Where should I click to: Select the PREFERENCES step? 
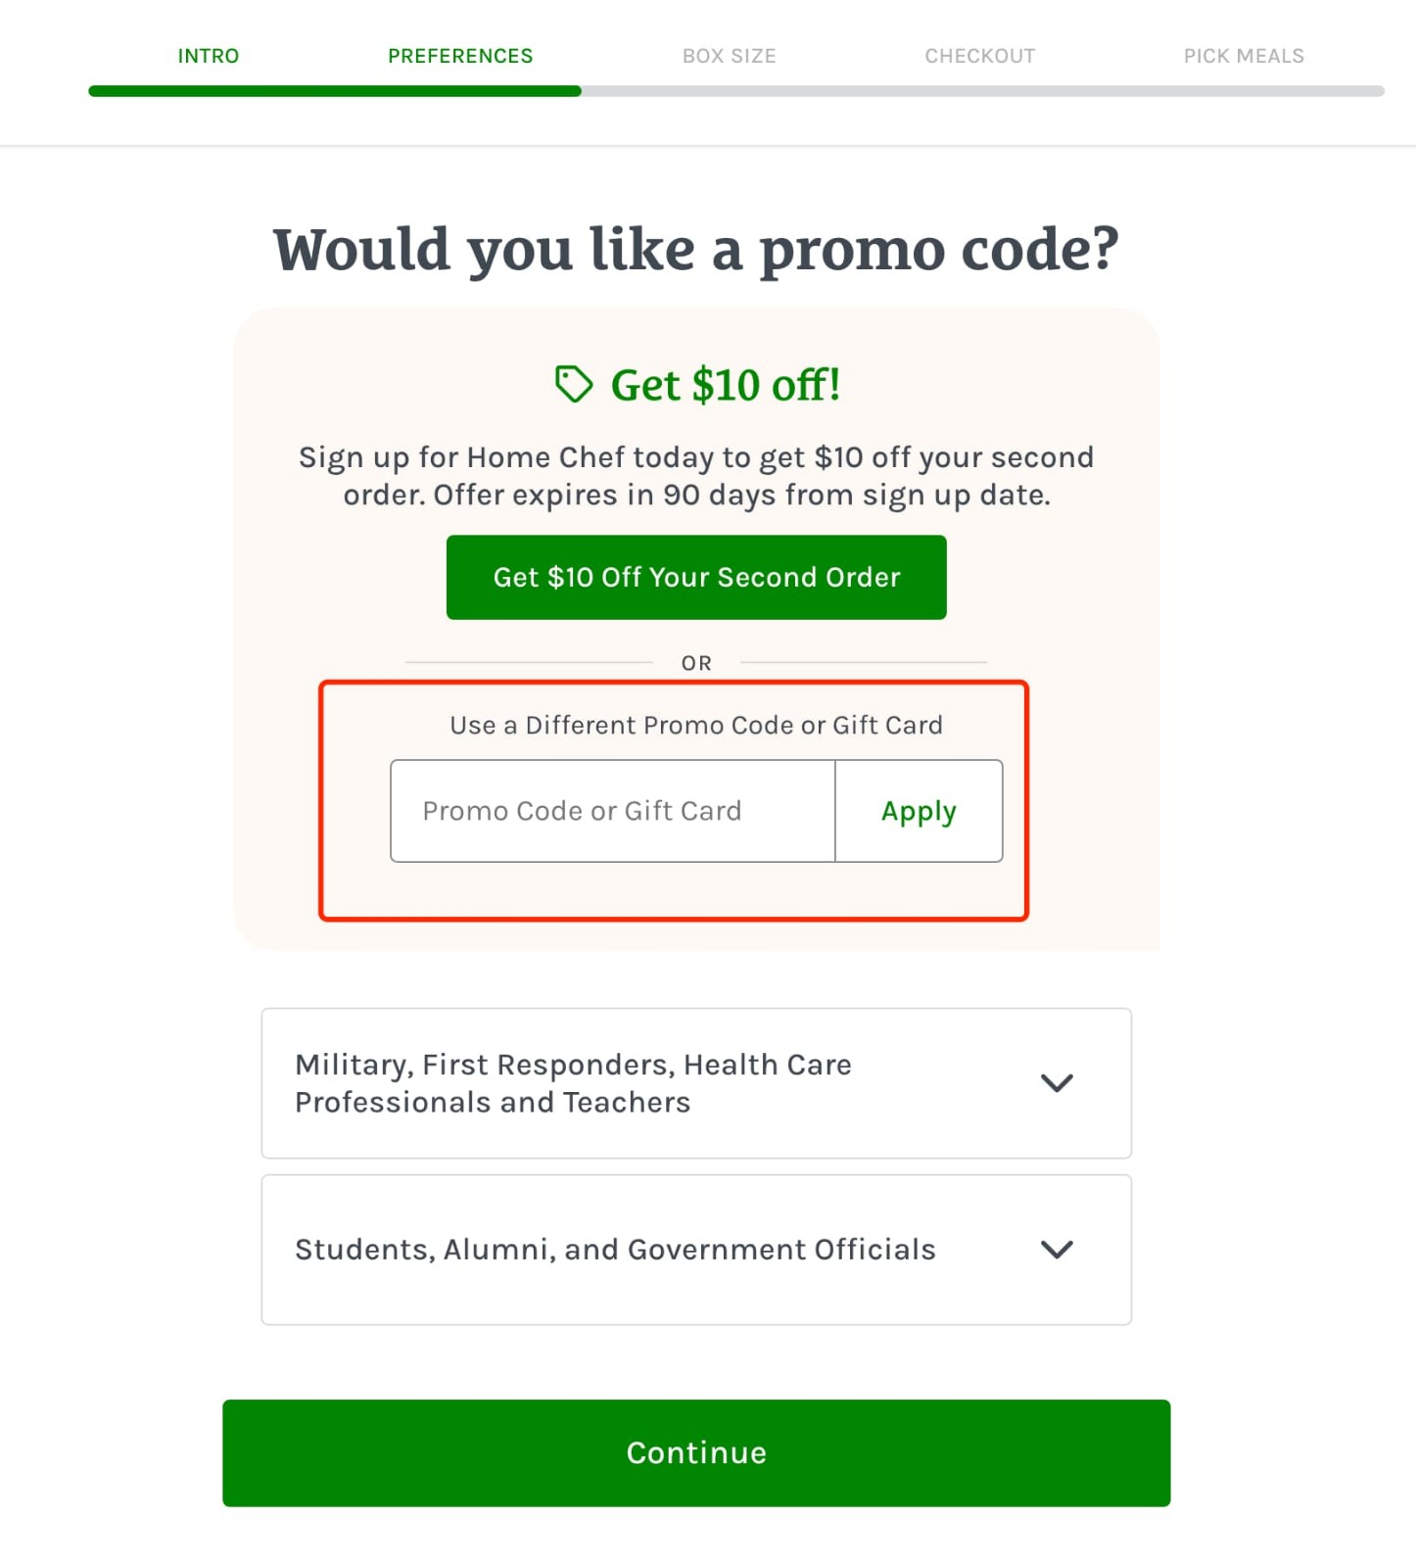[460, 56]
